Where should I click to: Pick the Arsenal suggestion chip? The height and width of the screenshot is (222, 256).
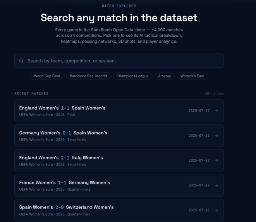(x=164, y=76)
